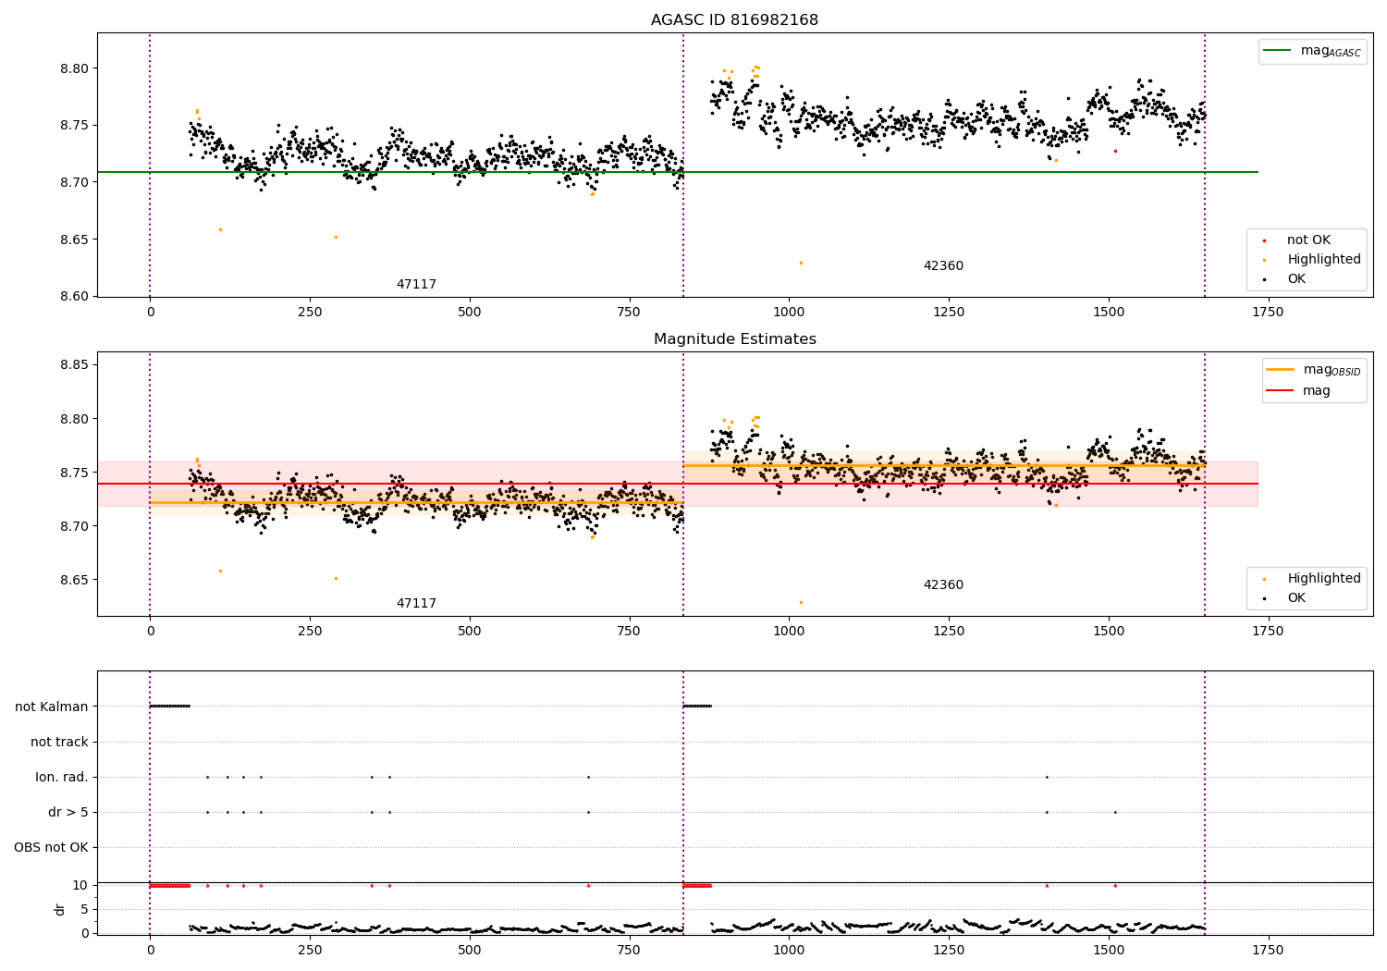Select the red 'mag' legend line

pos(1280,390)
